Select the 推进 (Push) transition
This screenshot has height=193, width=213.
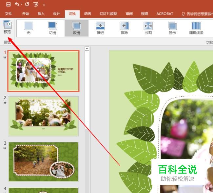pos(100,28)
